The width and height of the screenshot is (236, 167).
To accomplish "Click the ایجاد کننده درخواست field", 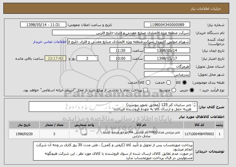I will [129, 42].
